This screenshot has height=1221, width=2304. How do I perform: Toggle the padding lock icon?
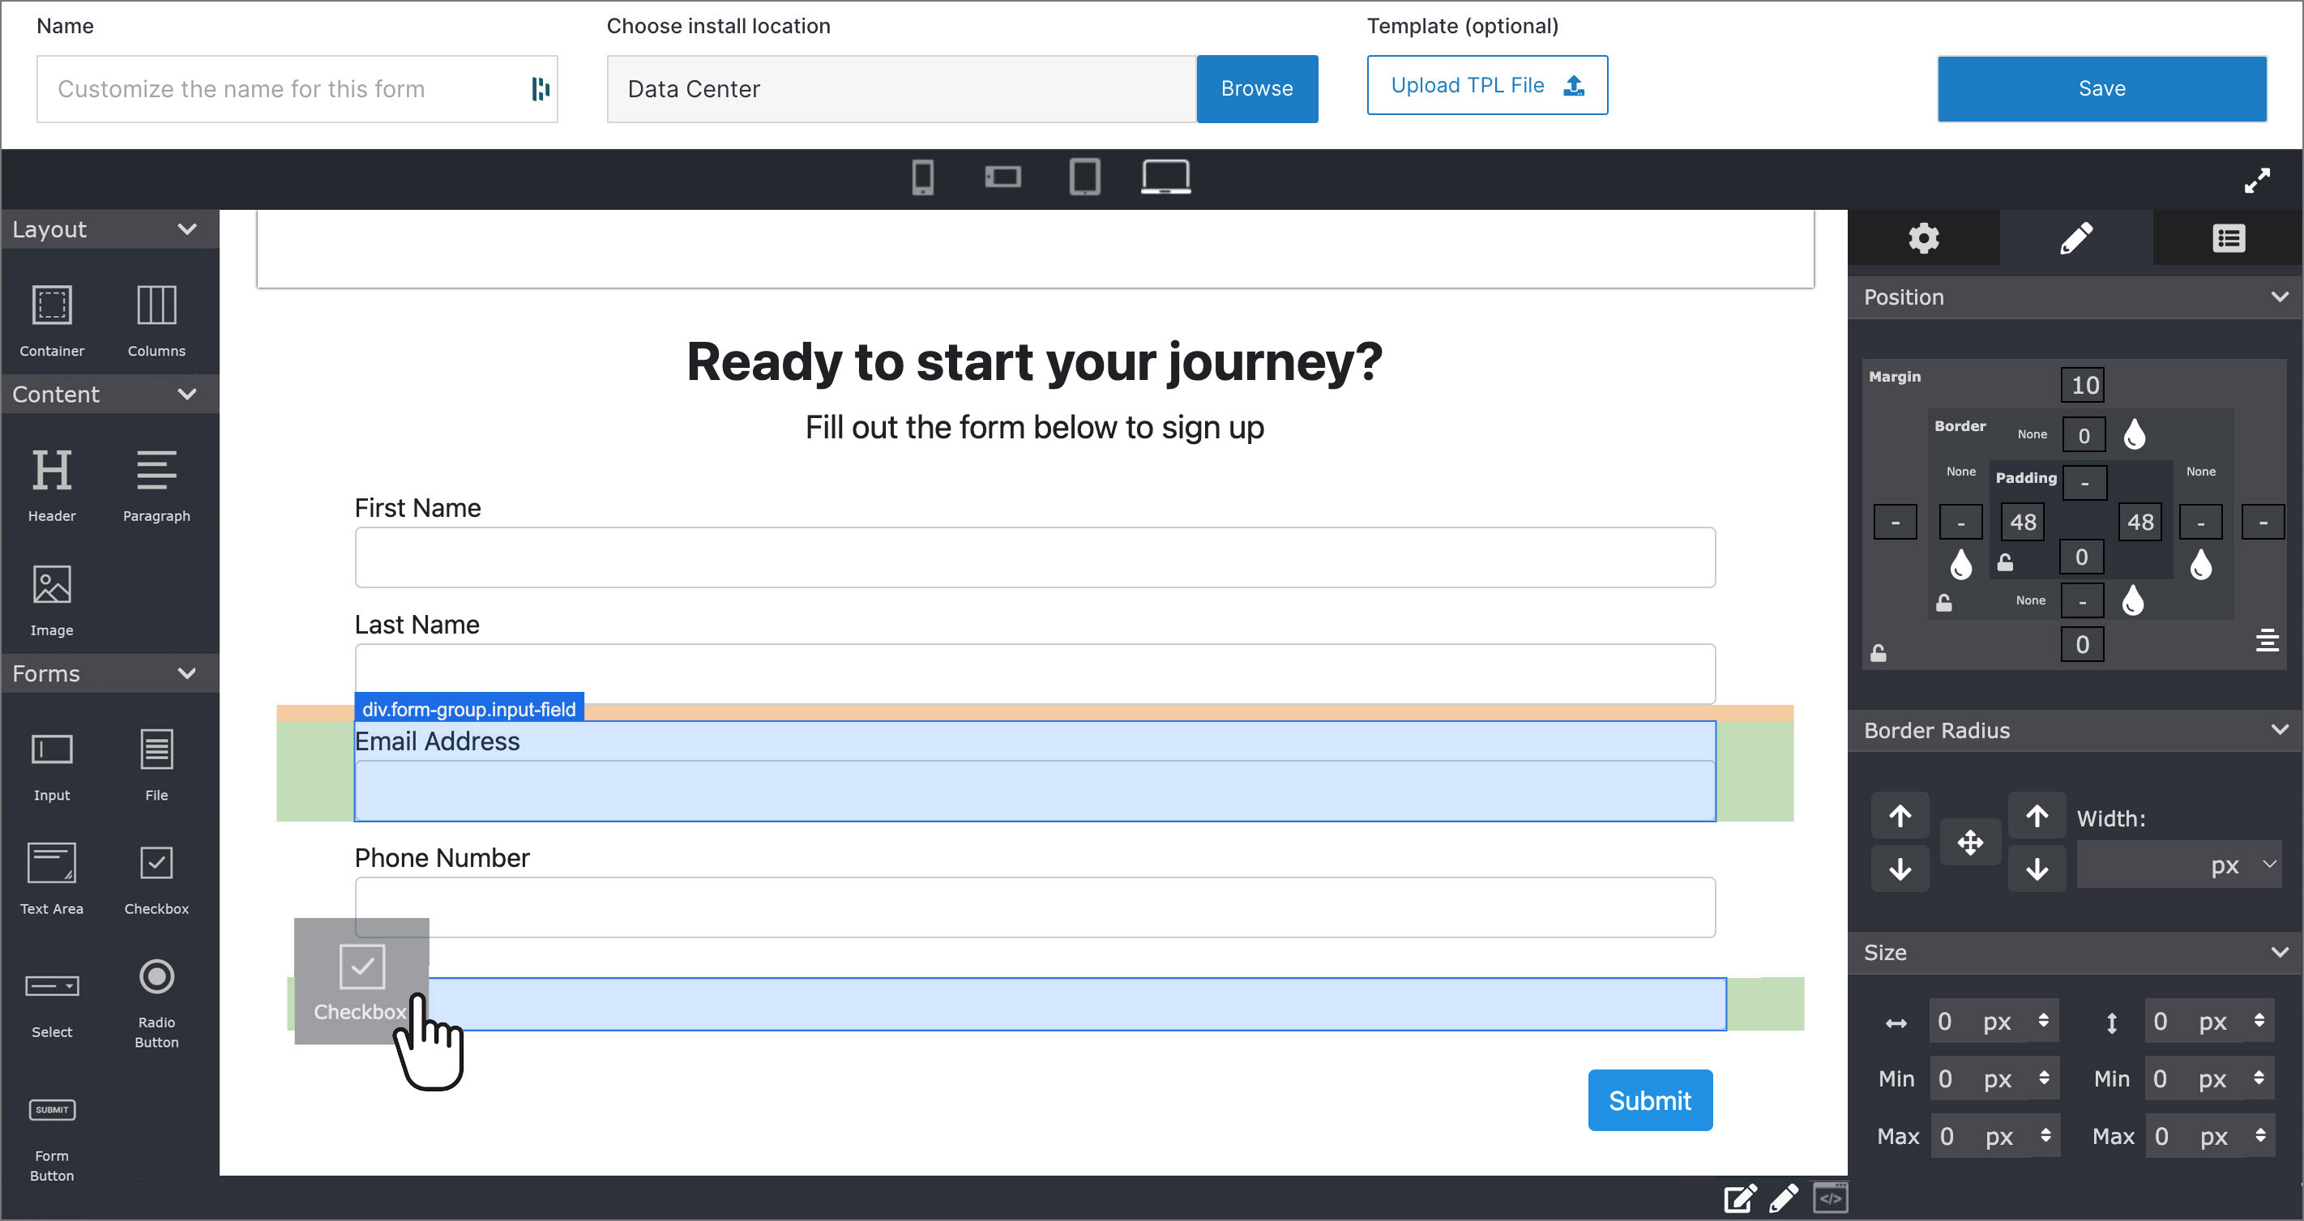coord(2005,561)
